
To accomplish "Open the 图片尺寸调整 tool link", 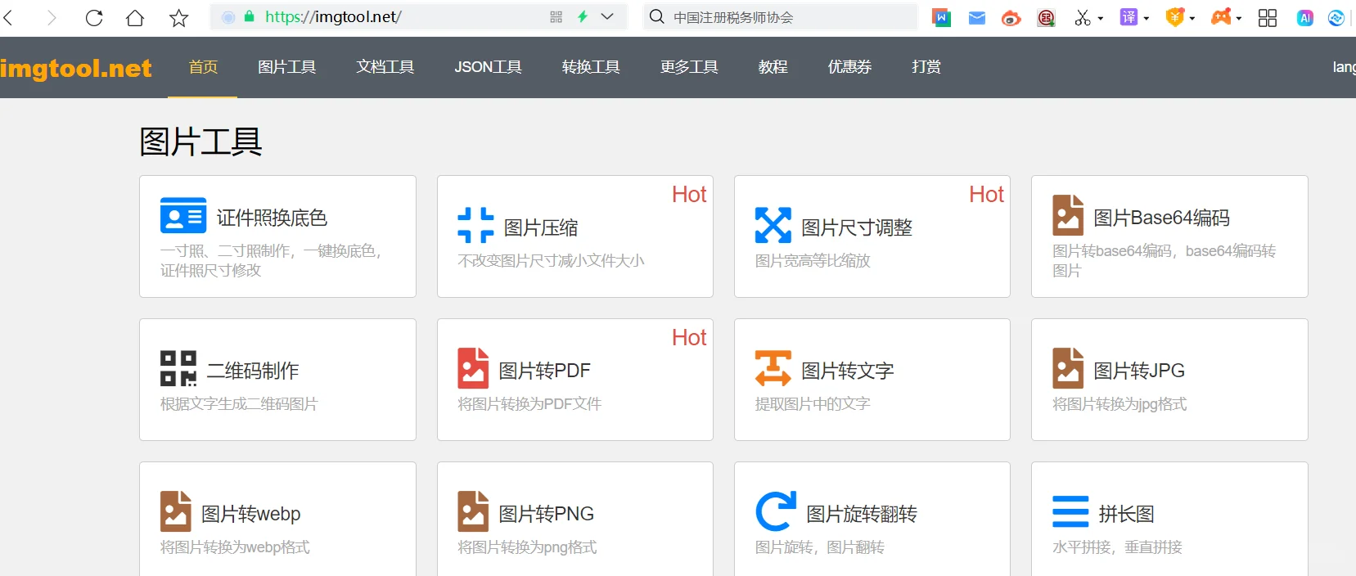I will 857,227.
